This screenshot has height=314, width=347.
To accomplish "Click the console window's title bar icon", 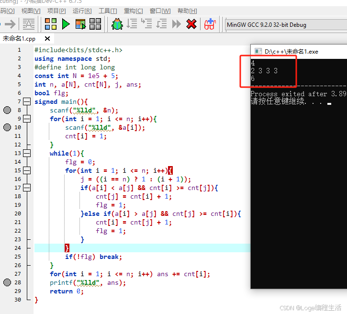I will tap(258, 51).
